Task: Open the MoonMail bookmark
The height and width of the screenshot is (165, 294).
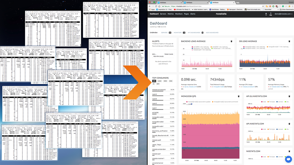Action: click(x=267, y=10)
